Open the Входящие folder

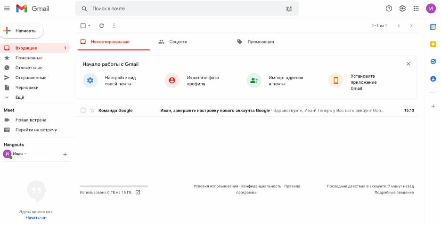(x=35, y=48)
